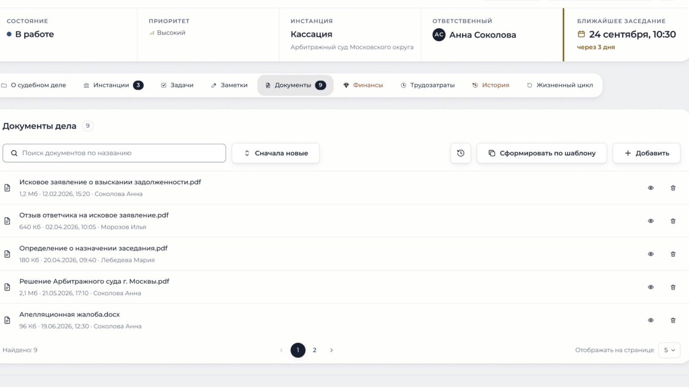Open document version history clock icon

click(461, 153)
